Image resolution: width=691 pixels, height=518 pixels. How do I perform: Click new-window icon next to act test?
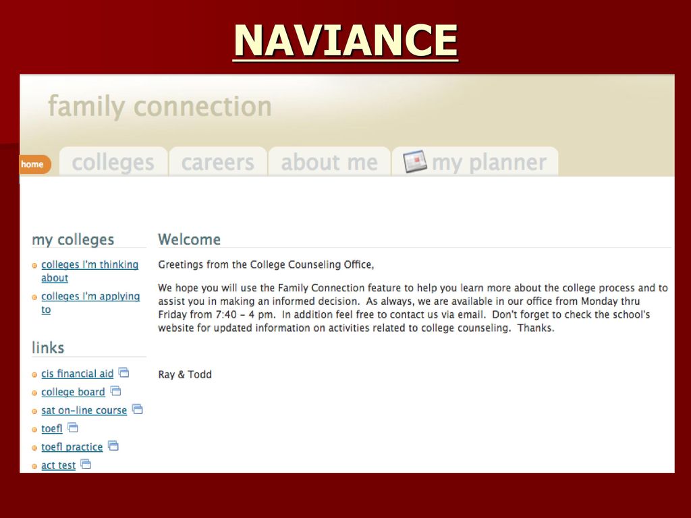[86, 464]
